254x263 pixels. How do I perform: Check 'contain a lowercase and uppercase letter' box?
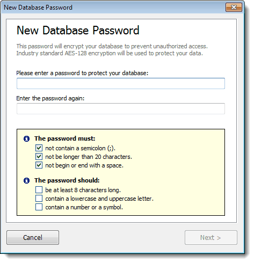[x=39, y=199]
